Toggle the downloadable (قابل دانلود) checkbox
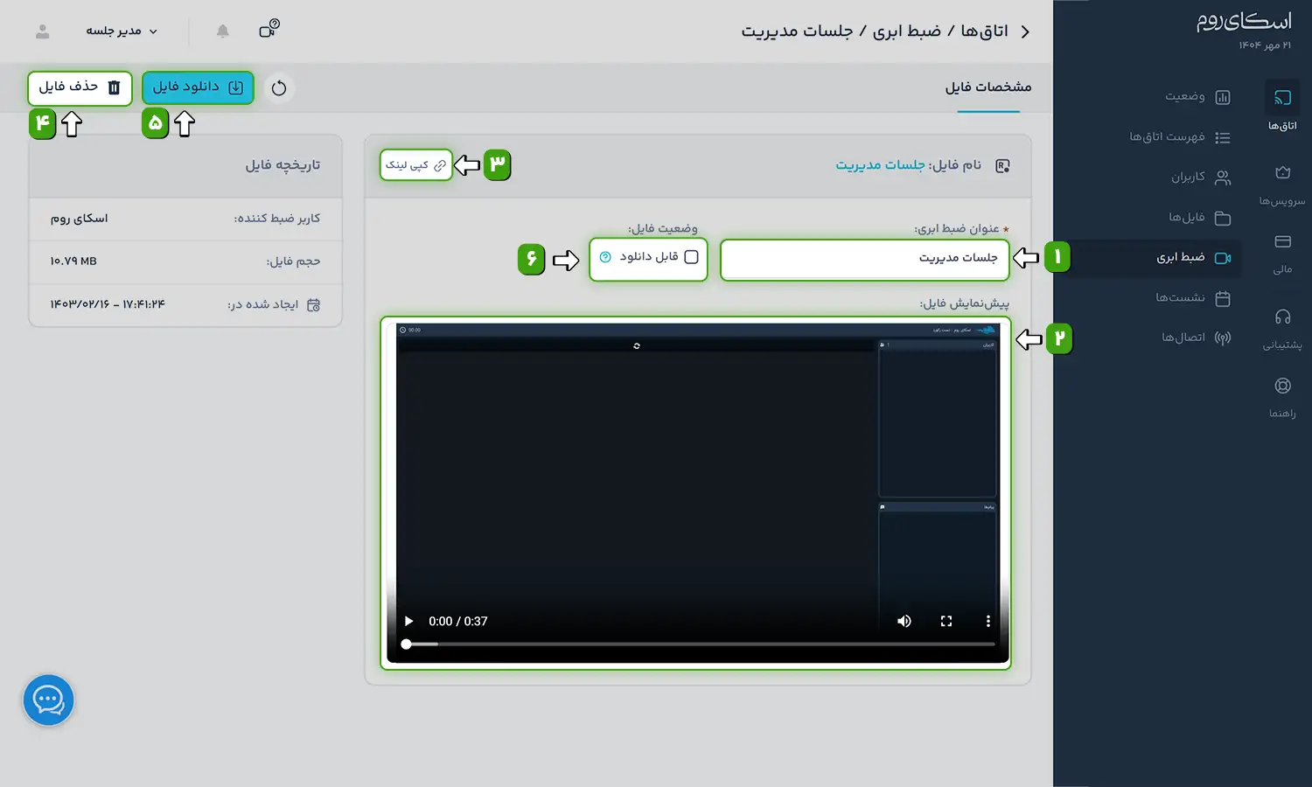This screenshot has height=787, width=1312. click(691, 257)
